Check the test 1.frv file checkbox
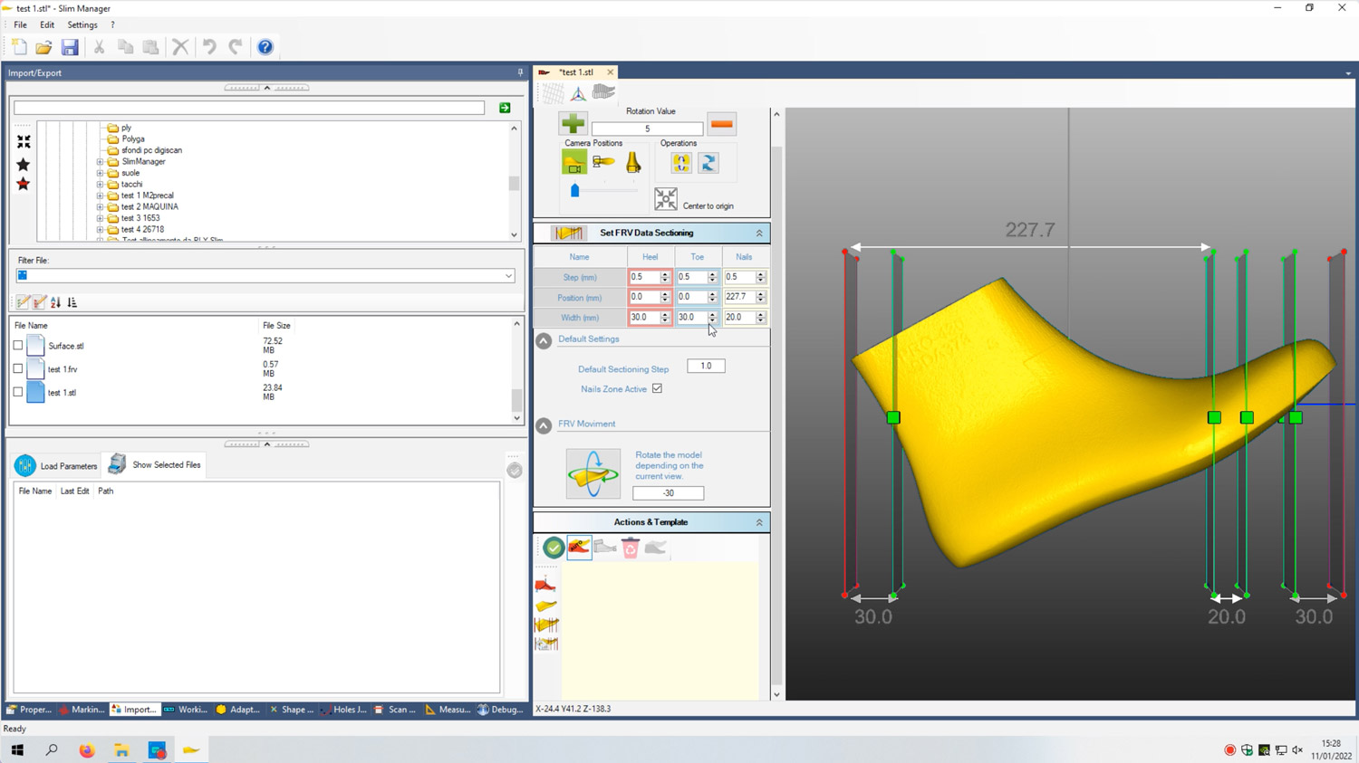The width and height of the screenshot is (1359, 763). click(18, 369)
